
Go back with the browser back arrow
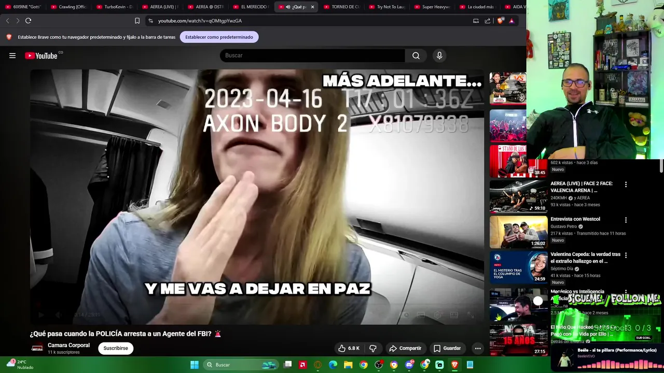tap(7, 21)
